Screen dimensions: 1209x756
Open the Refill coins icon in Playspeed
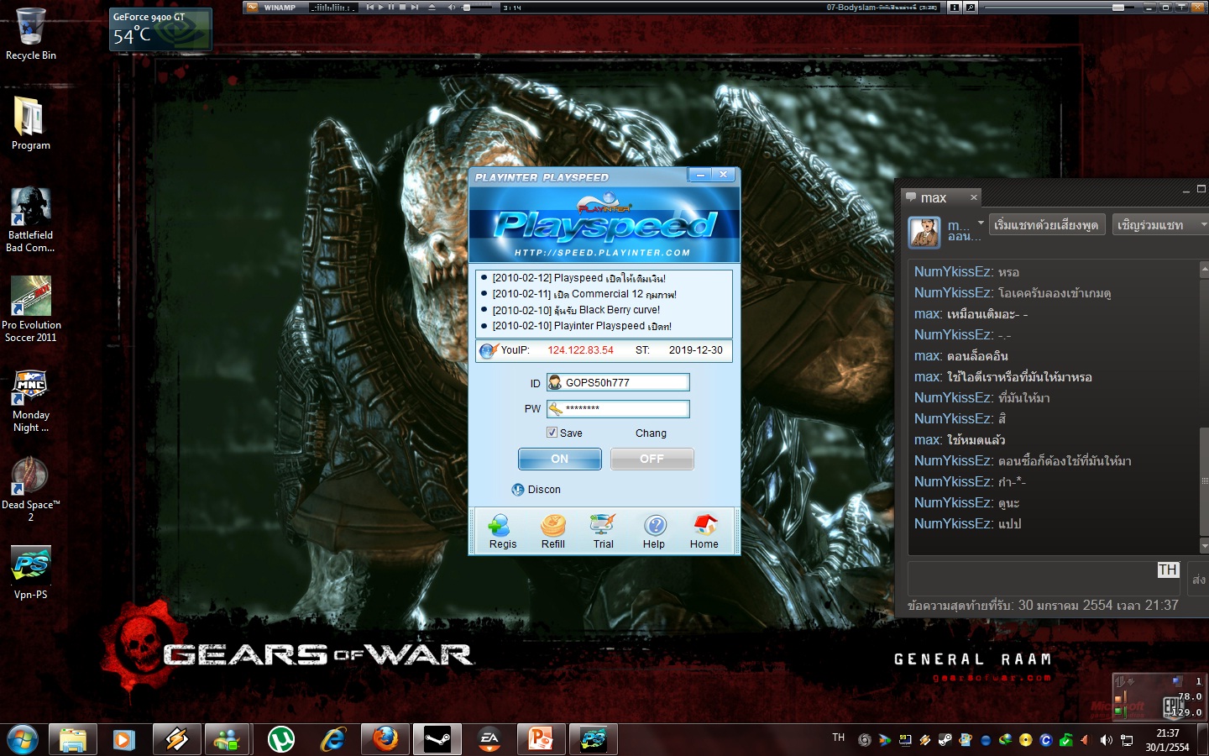coord(552,532)
